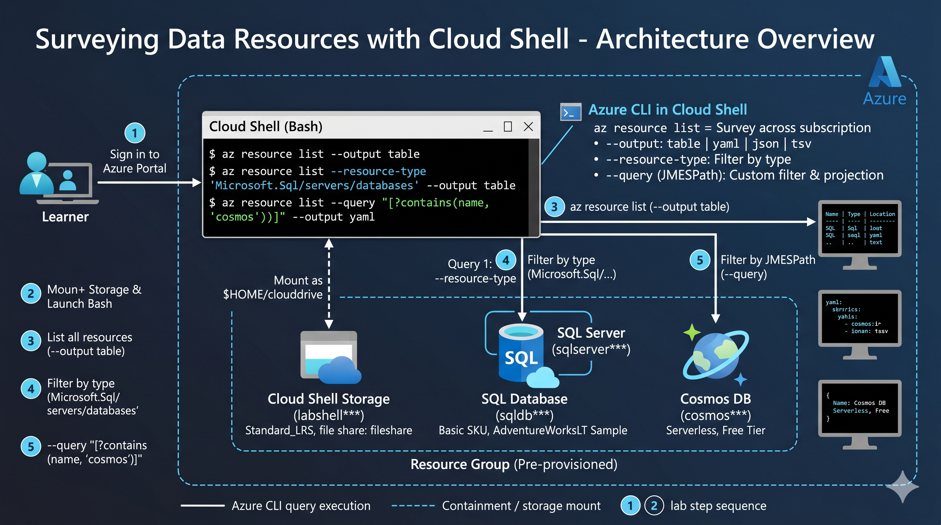Maximize the Cloud Shell (Bash) window
This screenshot has width=941, height=525.
[508, 127]
